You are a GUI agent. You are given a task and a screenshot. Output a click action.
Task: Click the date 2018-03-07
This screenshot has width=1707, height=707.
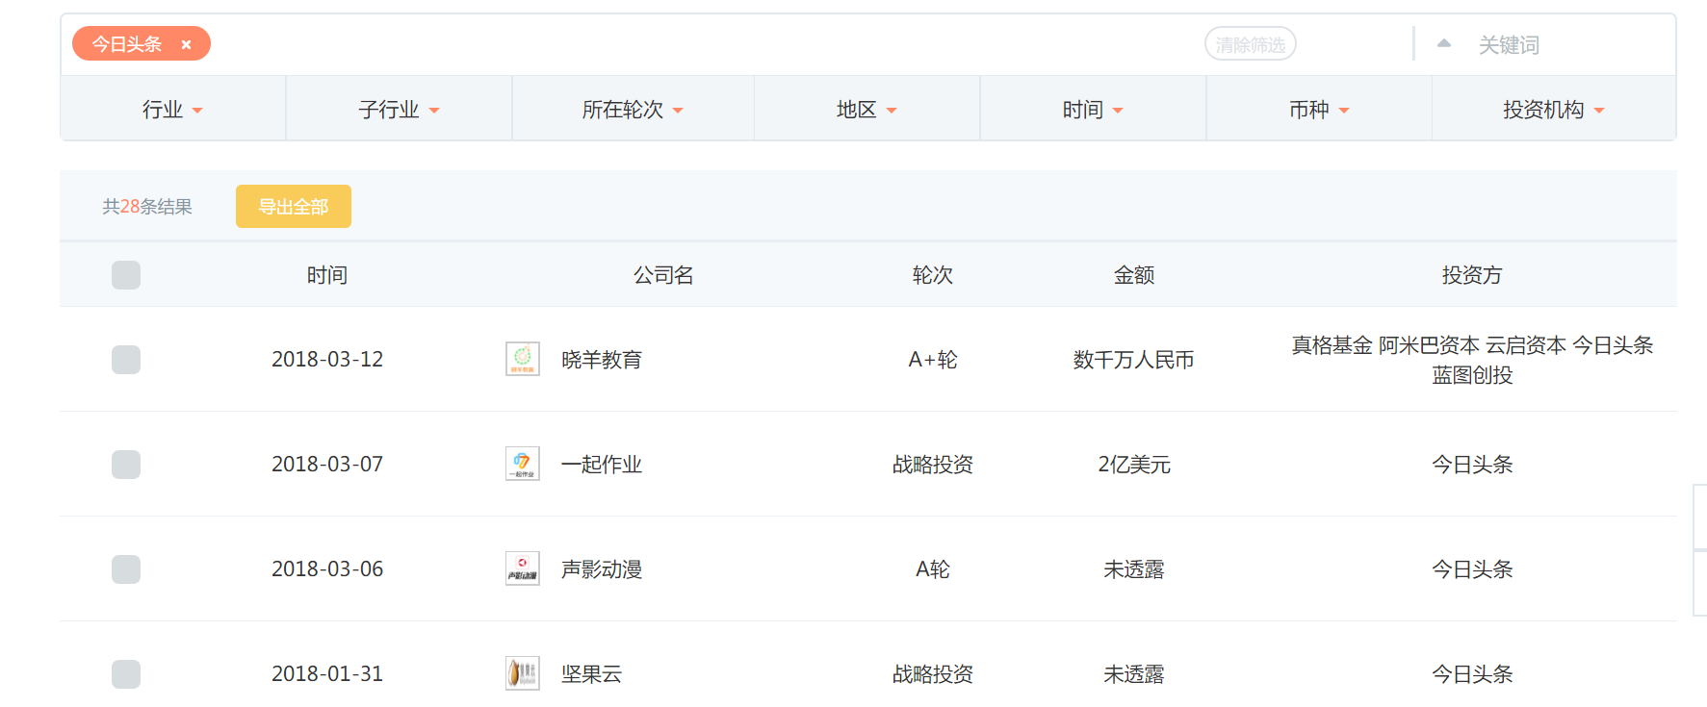tap(327, 465)
